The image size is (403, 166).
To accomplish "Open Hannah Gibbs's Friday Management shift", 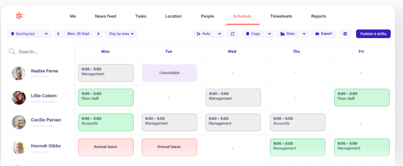I will pyautogui.click(x=362, y=147).
